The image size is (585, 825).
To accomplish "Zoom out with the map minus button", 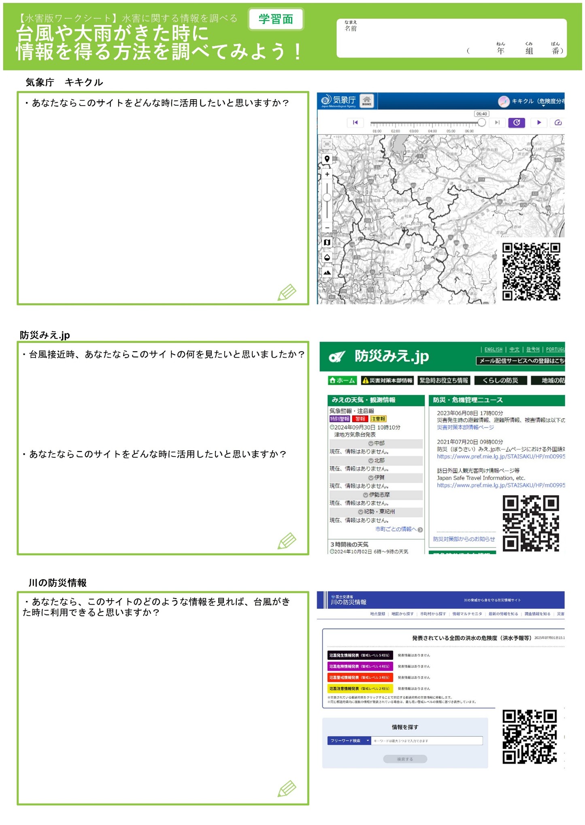I will (x=327, y=228).
